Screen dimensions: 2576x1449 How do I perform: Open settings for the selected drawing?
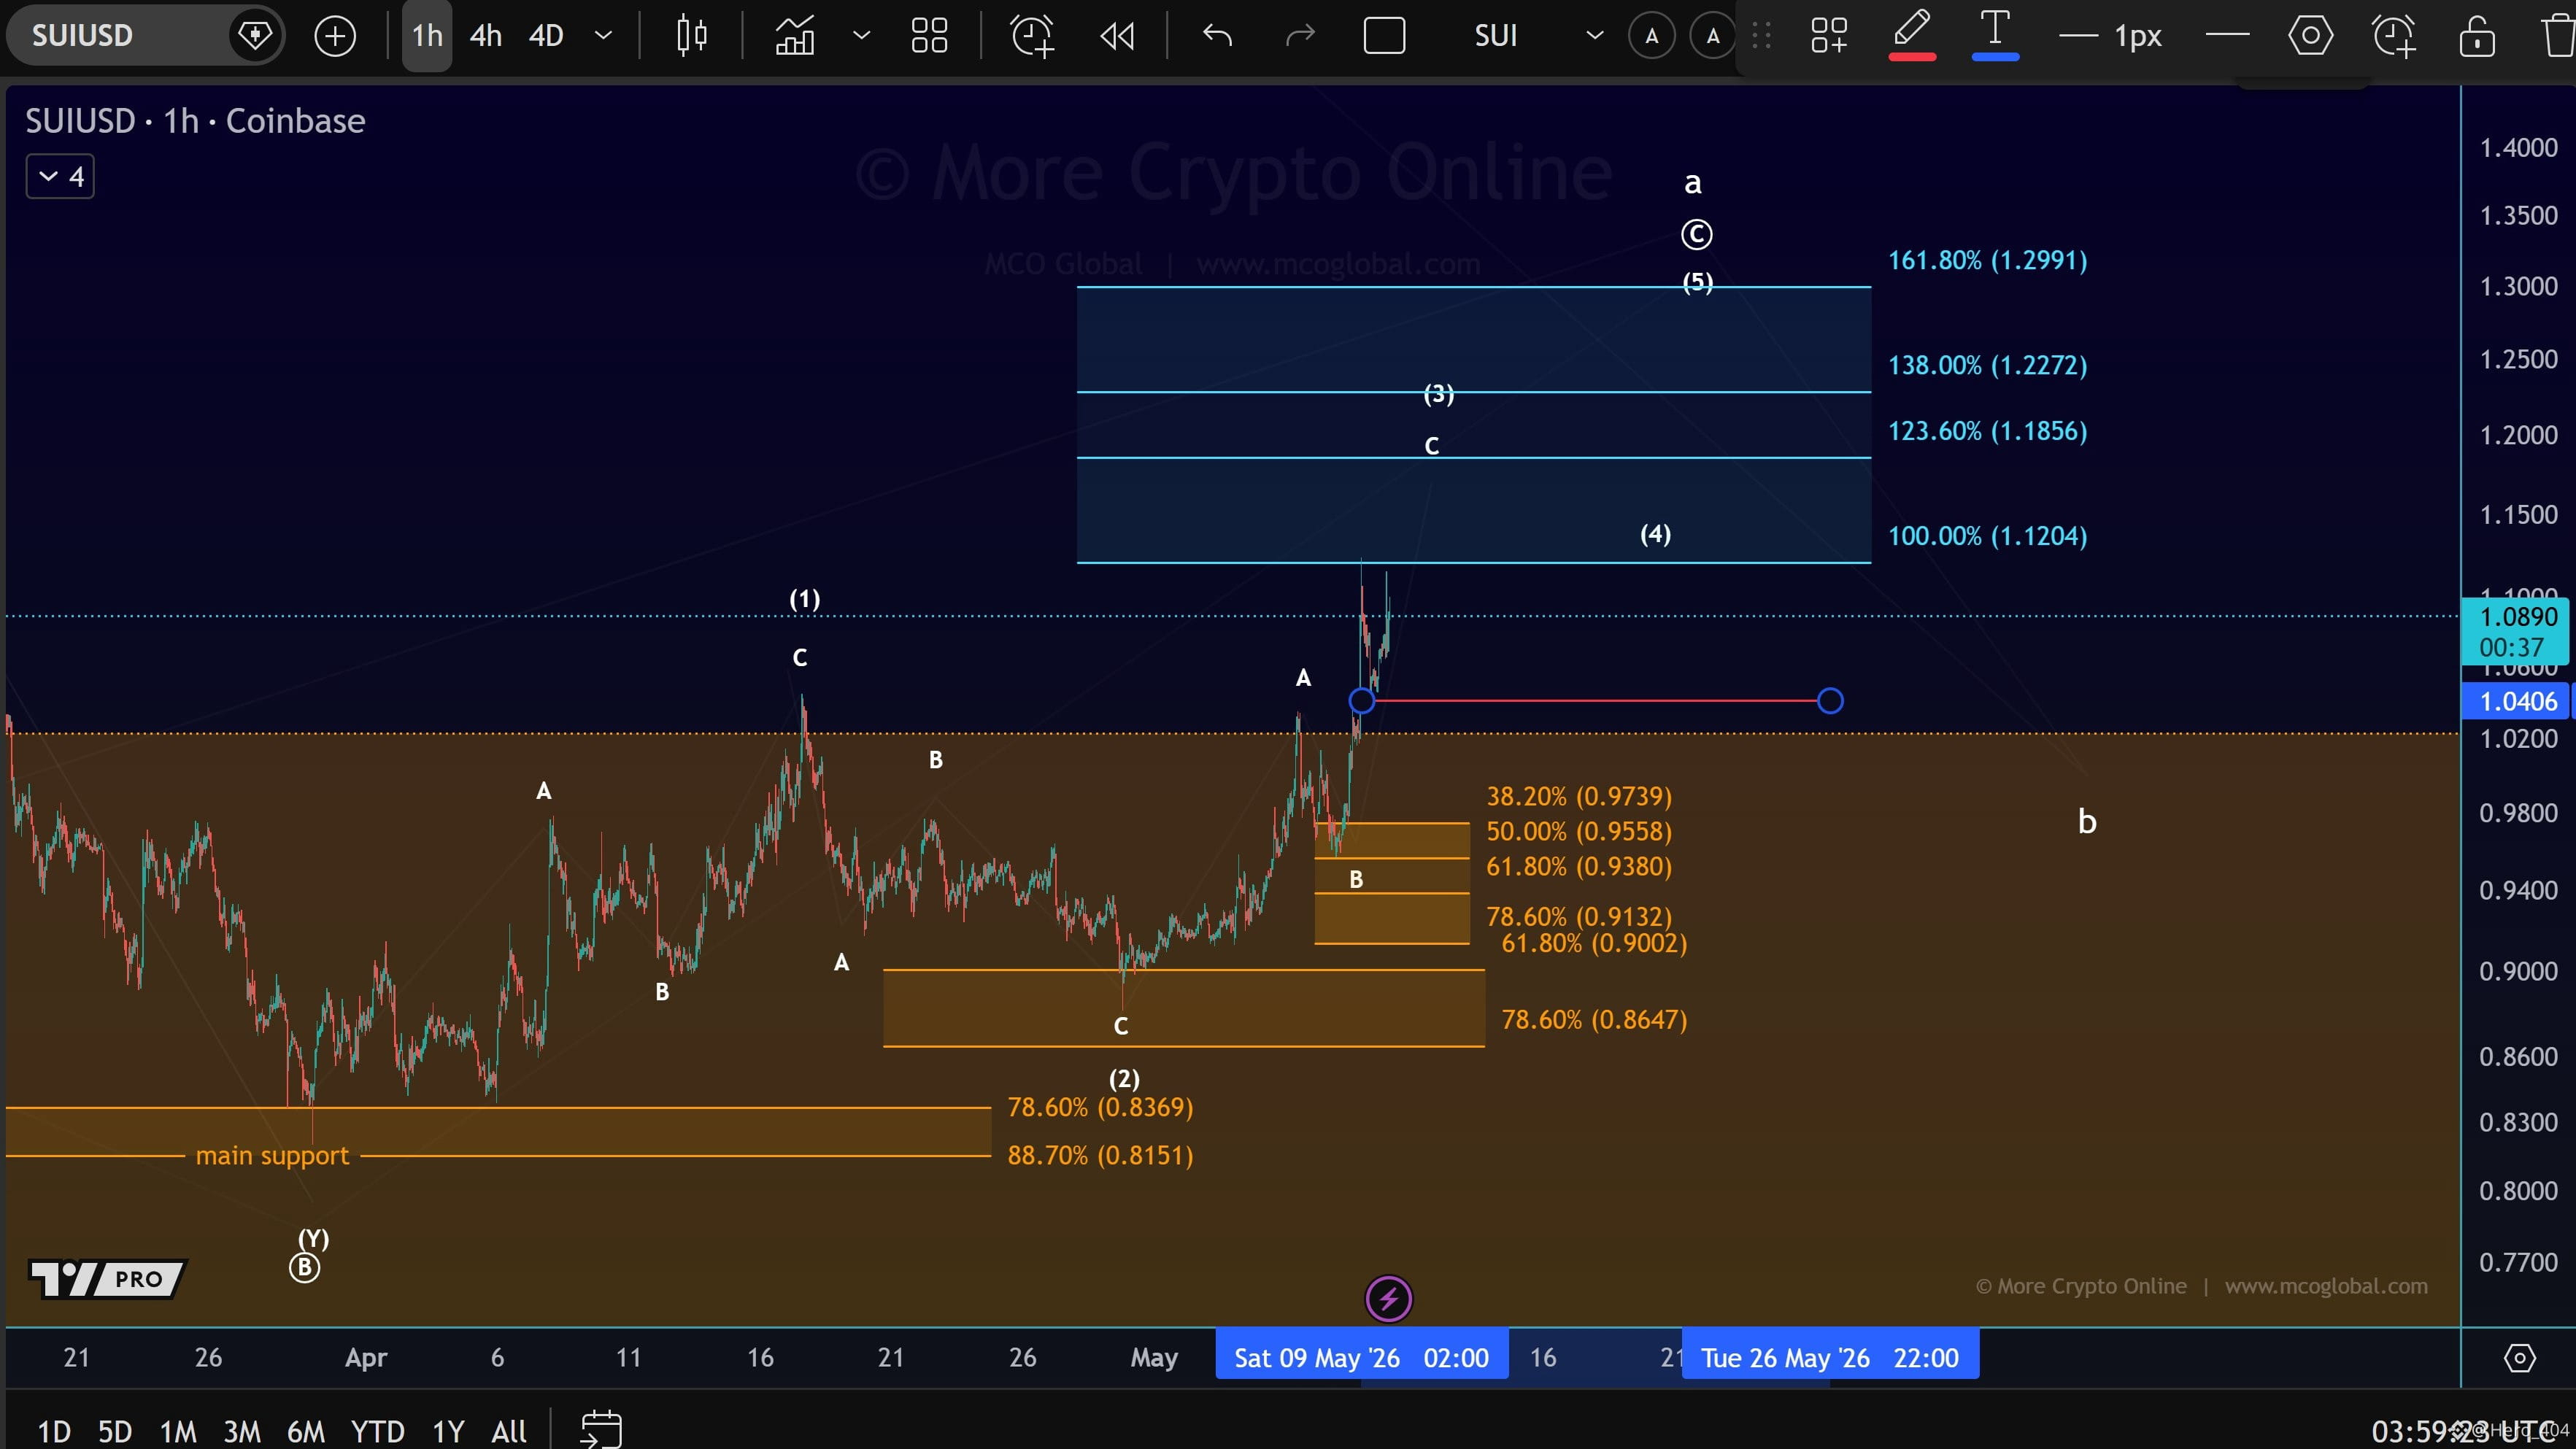[2310, 36]
